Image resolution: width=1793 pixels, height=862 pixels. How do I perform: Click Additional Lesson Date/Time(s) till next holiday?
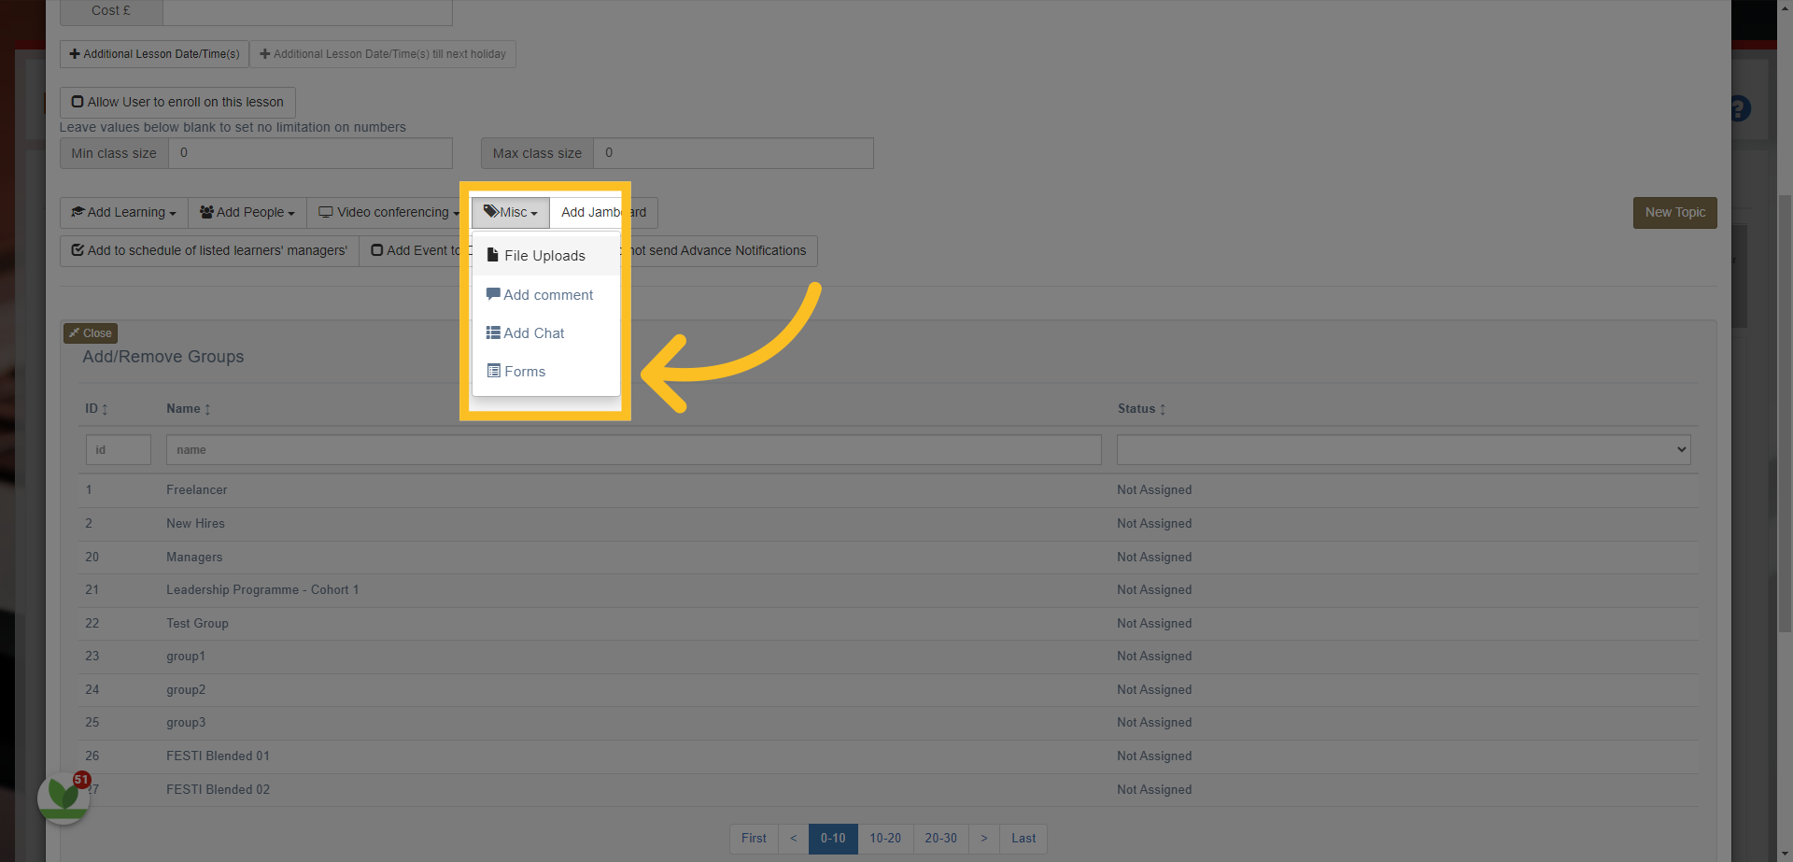click(x=383, y=54)
